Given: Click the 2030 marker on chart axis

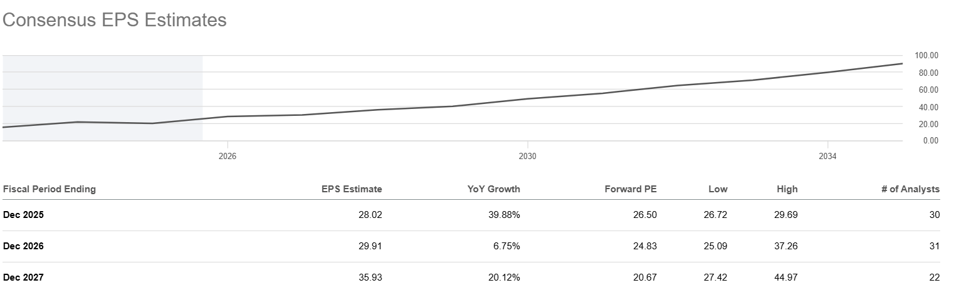Looking at the screenshot, I should (528, 156).
